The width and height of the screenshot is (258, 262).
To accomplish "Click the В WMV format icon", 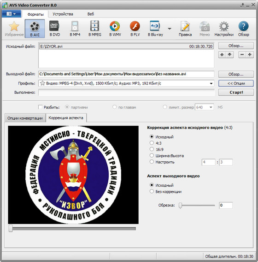I will point(115,29).
